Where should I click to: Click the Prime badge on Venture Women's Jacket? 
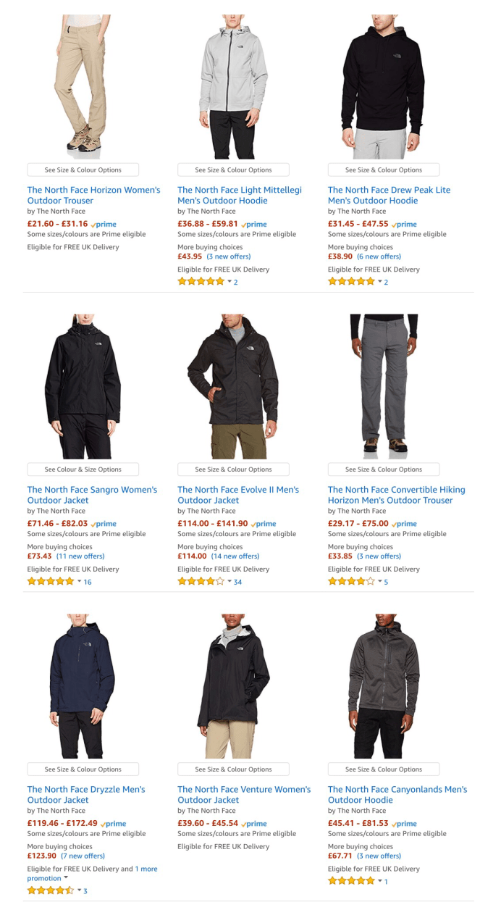pyautogui.click(x=254, y=824)
